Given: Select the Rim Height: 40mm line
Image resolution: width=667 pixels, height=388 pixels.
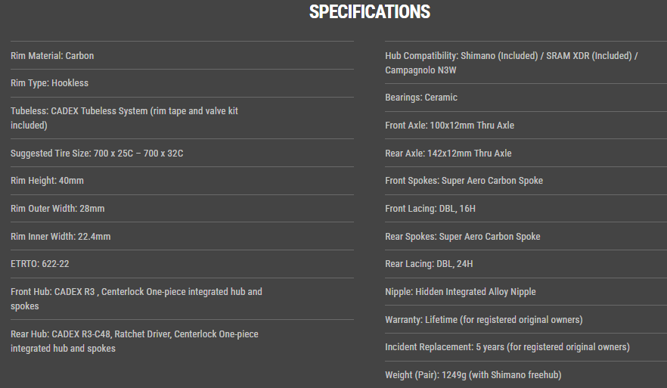Looking at the screenshot, I should coord(47,181).
